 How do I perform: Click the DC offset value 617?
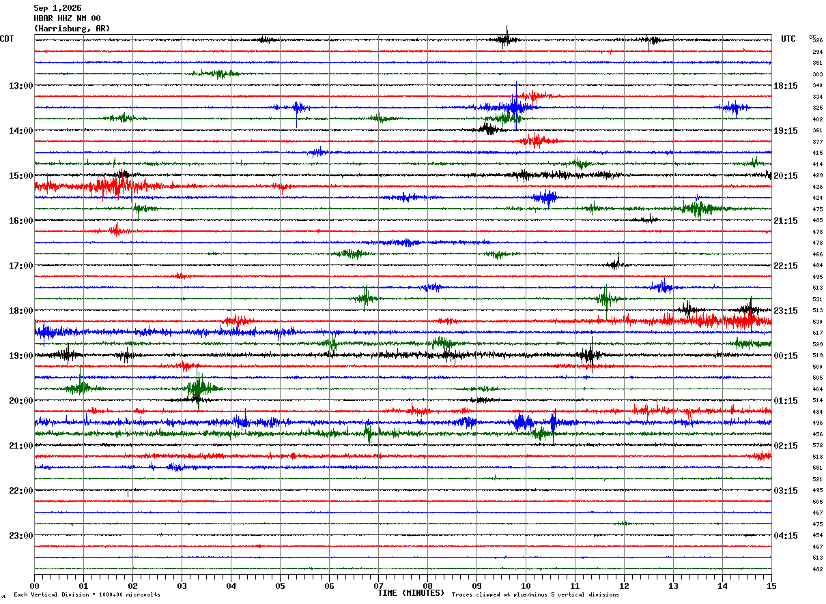(x=817, y=333)
